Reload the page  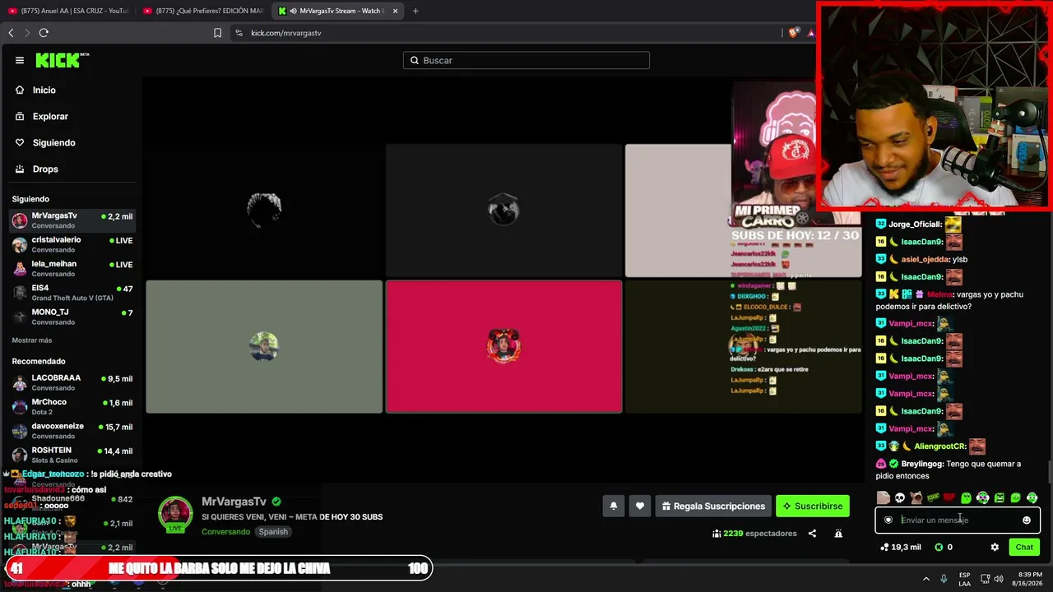44,33
